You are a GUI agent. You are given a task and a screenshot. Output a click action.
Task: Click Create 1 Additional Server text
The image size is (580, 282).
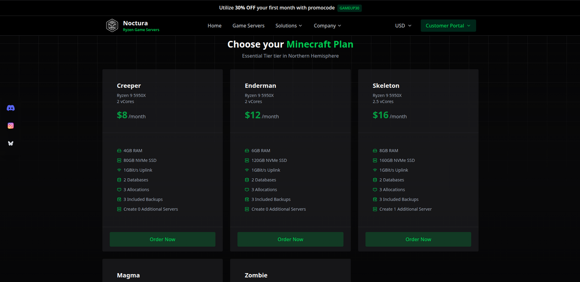tap(405, 209)
